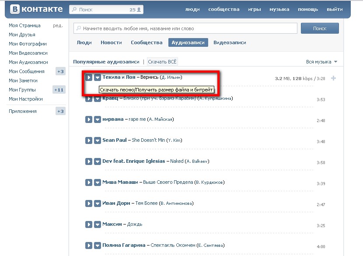
Task: Click the song title Спектакль Окончен
Action: click(x=173, y=245)
